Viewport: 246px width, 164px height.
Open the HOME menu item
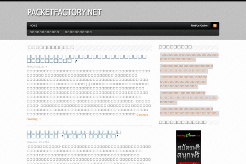click(x=34, y=25)
